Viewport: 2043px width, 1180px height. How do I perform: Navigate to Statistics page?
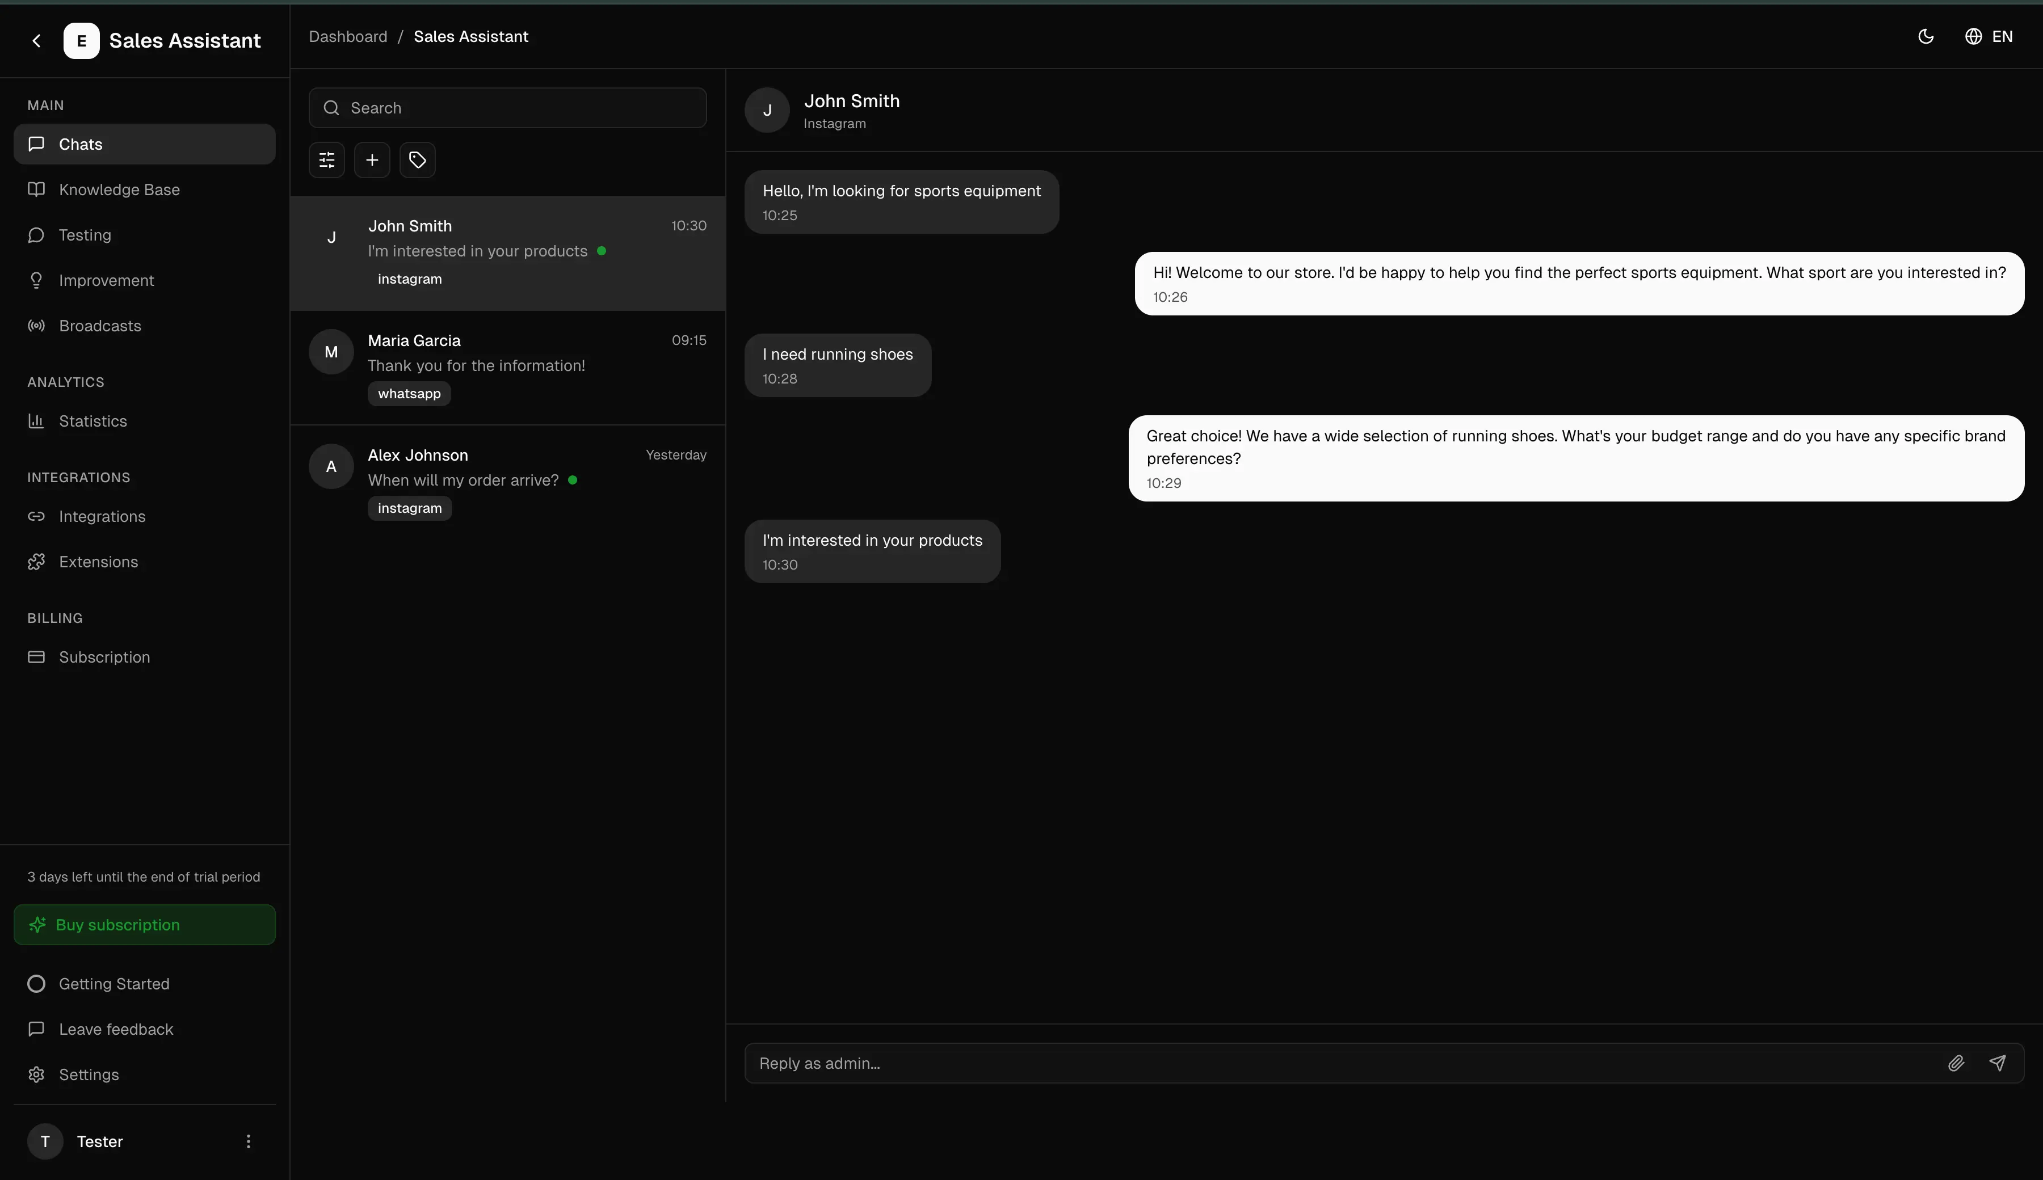coord(93,422)
